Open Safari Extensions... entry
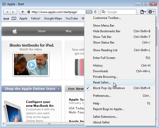Viewport: 159px width, 128px height. point(120,117)
